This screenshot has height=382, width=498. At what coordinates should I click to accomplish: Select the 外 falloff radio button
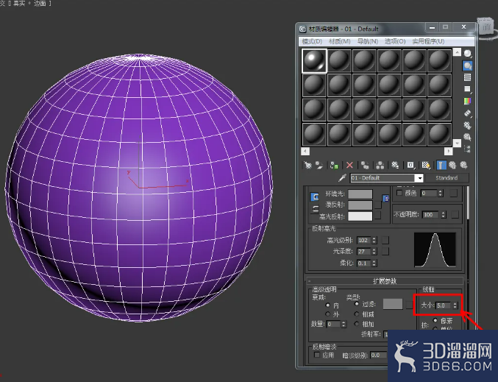pyautogui.click(x=328, y=314)
